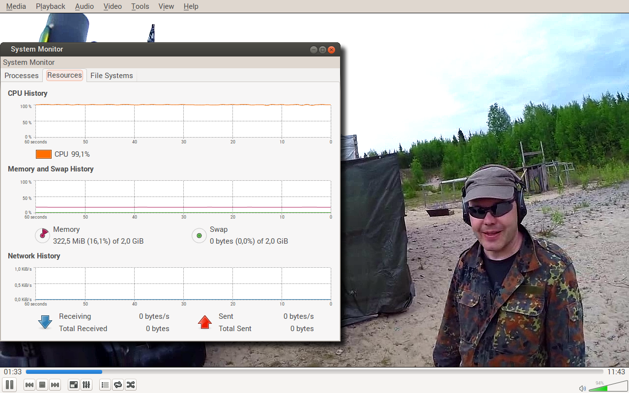Viewport: 629px width, 393px height.
Task: Expand the Tools menu
Action: 140,6
